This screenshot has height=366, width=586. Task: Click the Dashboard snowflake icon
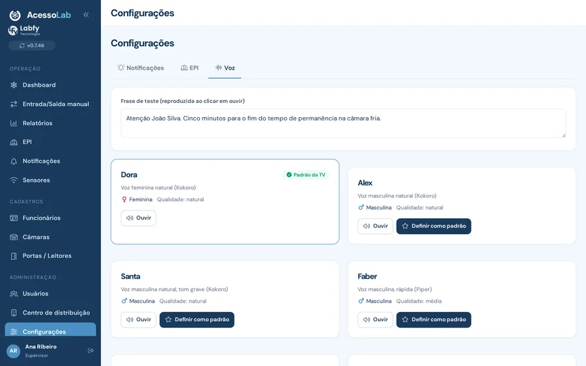point(14,85)
